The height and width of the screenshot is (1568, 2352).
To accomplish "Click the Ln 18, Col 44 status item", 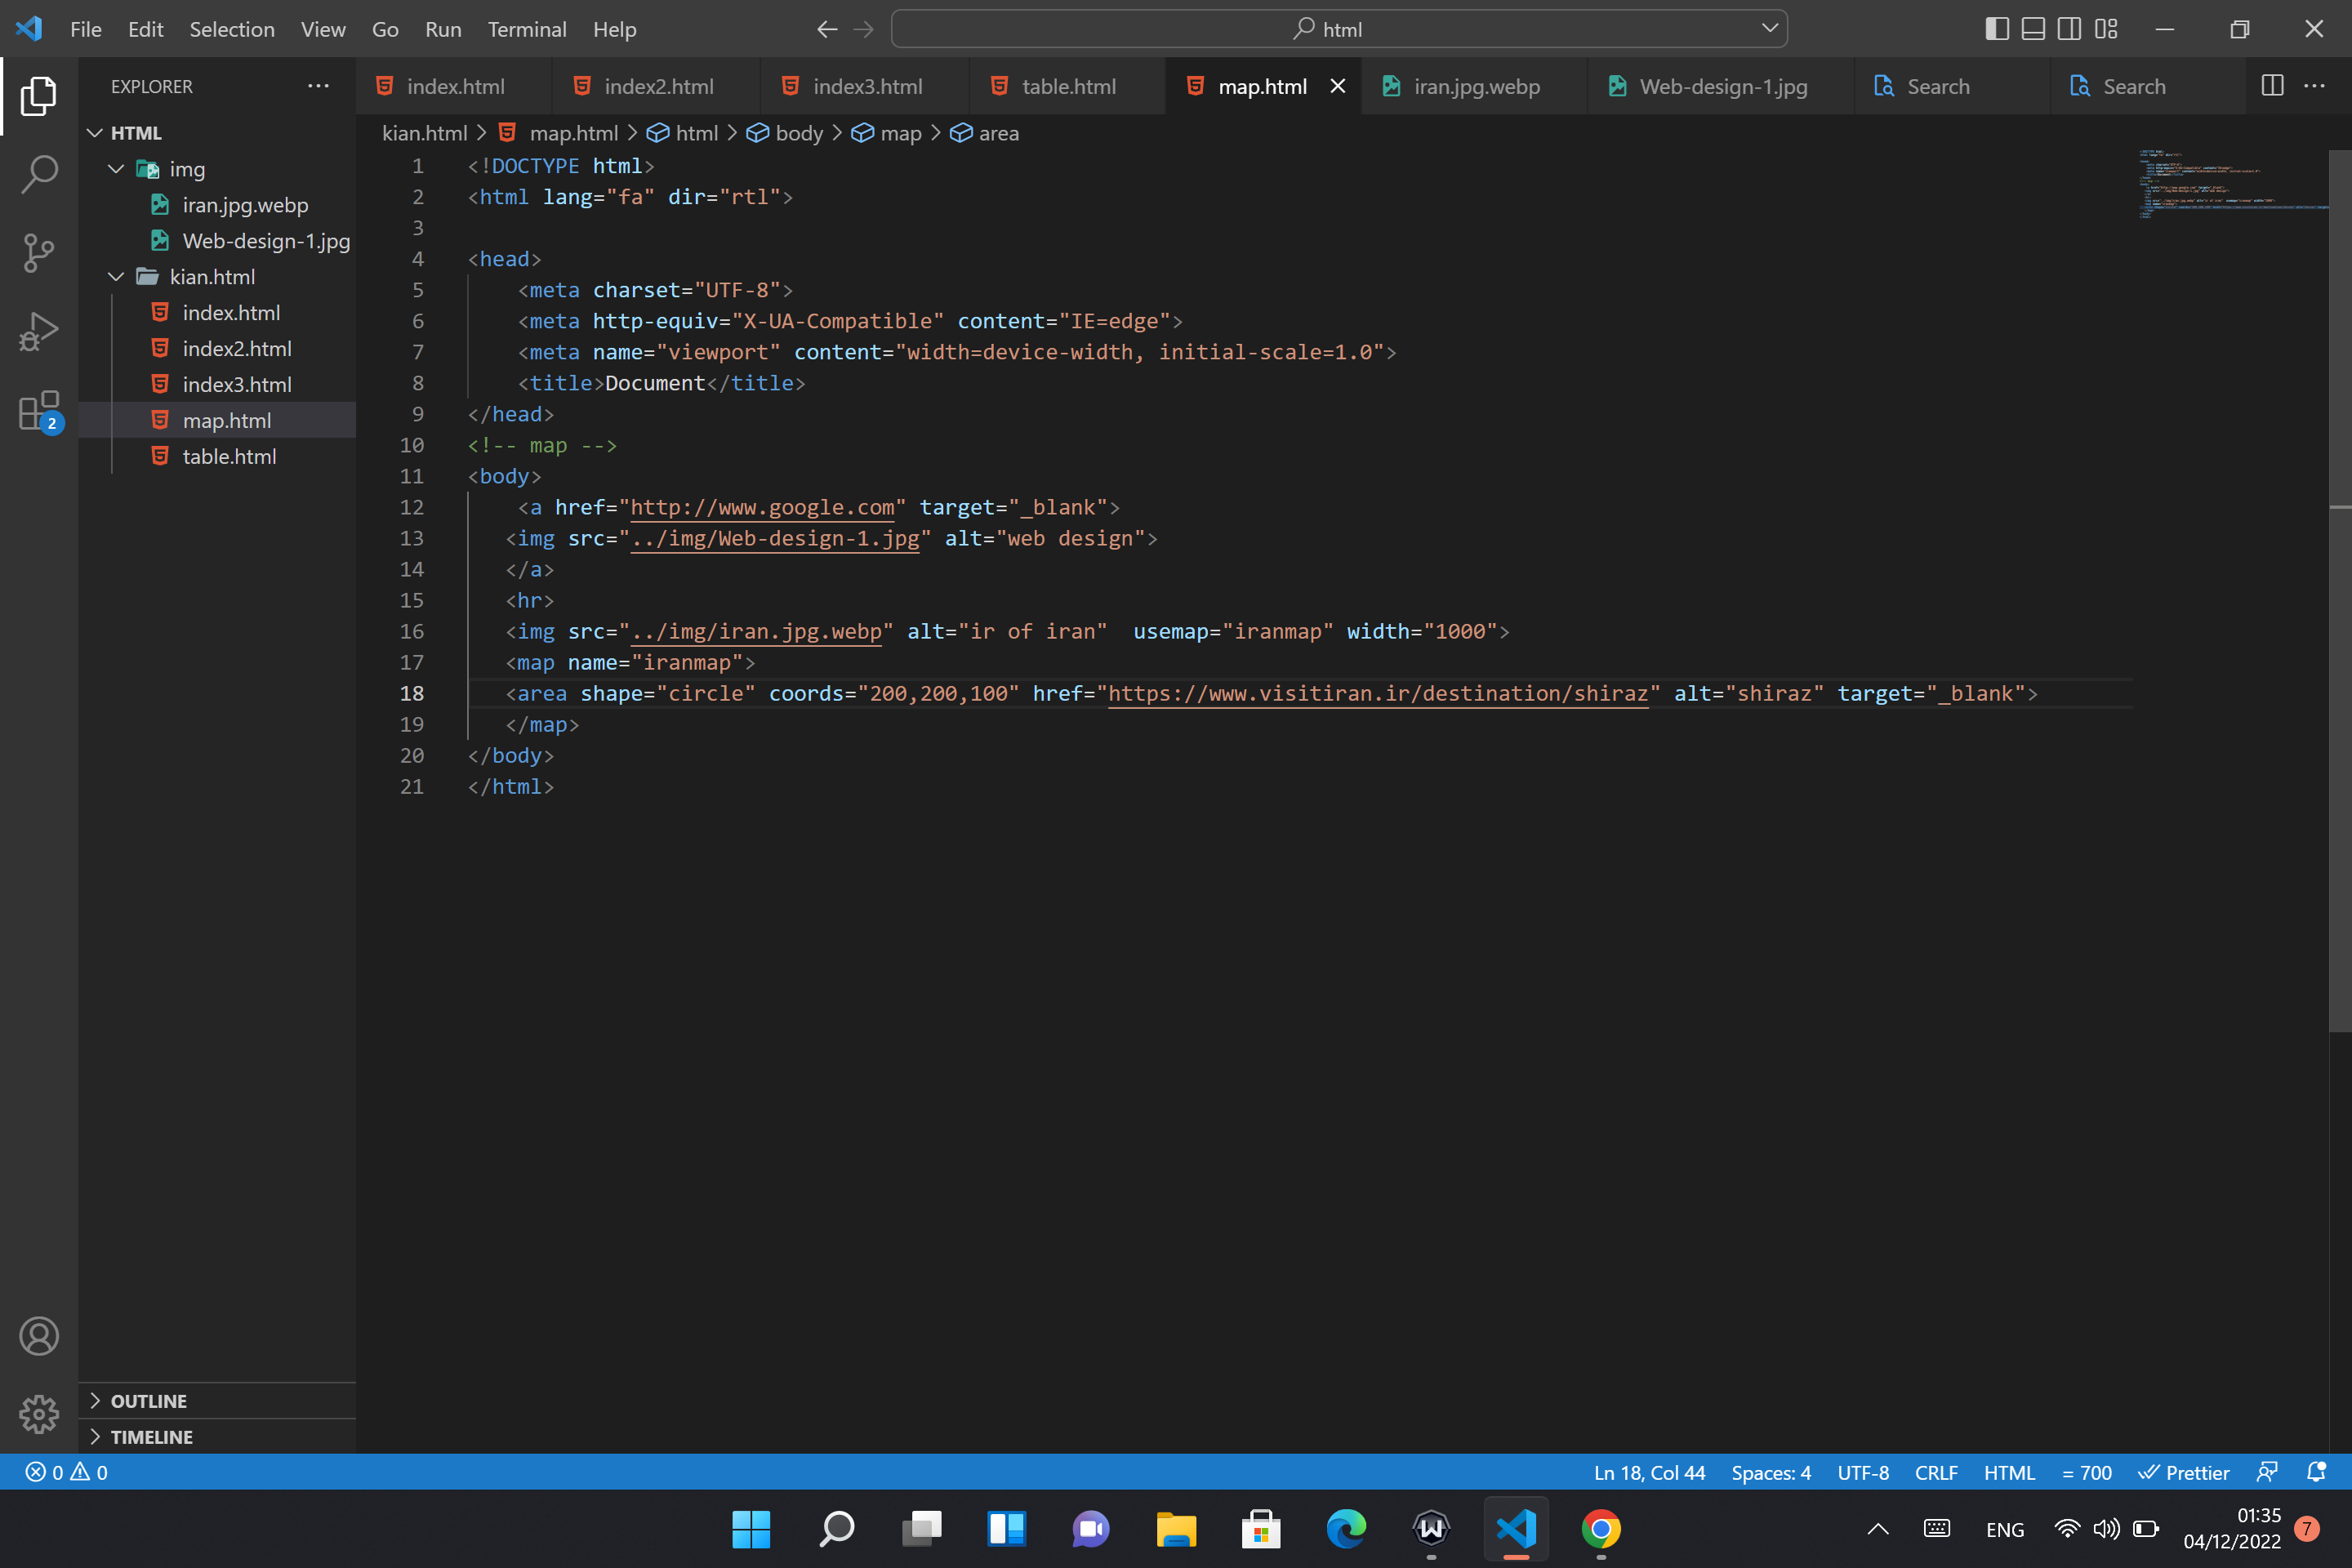I will [x=1649, y=1472].
